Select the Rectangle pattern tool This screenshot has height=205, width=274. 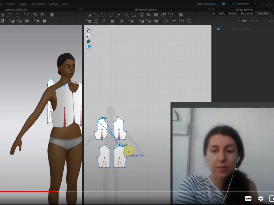[156, 15]
